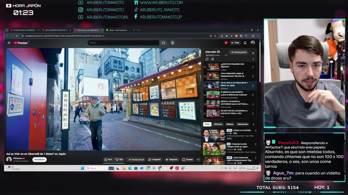The image size is (348, 195).
Task: Toggle playlist loop
Action: (207, 59)
